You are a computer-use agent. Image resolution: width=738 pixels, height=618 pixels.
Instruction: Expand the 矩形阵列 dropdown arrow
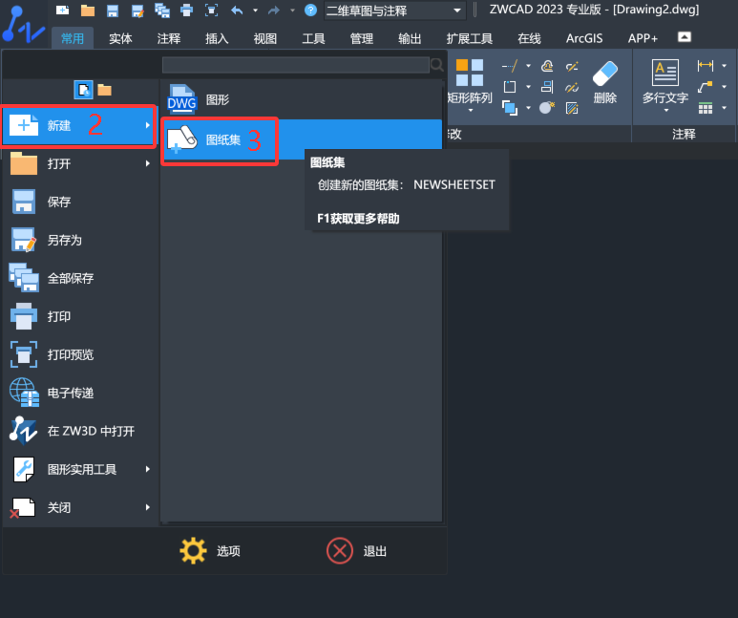tap(471, 111)
